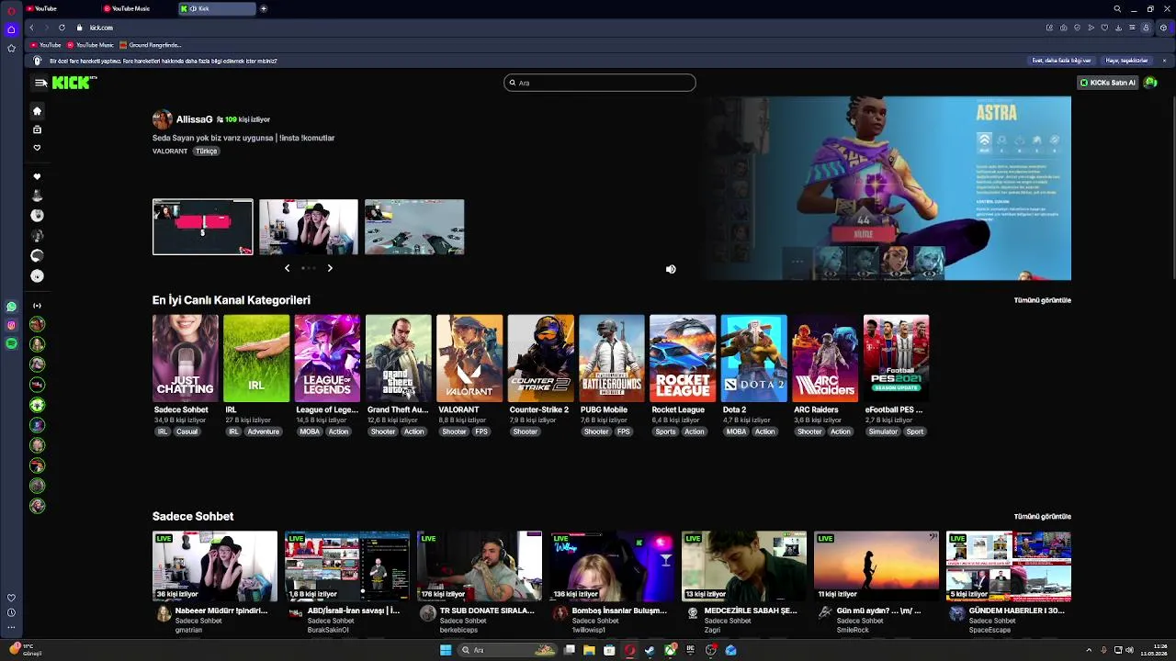Open Opera downloads icon
The height and width of the screenshot is (661, 1176).
(1118, 28)
